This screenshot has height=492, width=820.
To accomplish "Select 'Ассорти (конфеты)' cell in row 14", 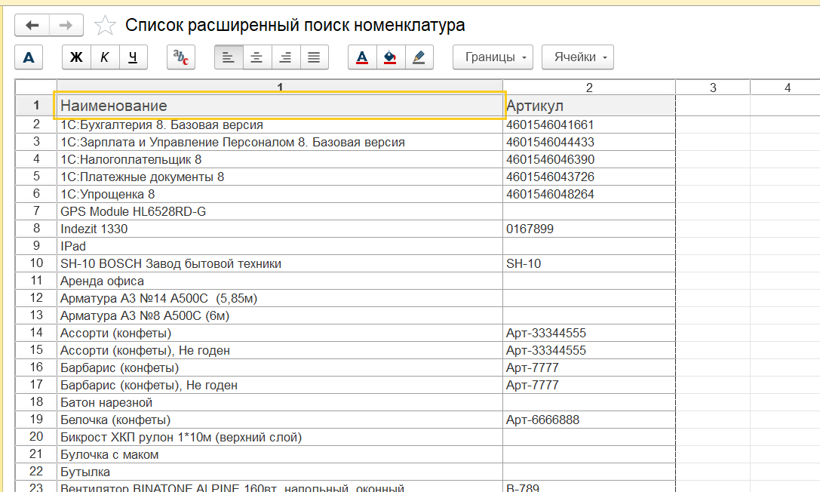I will pos(280,333).
